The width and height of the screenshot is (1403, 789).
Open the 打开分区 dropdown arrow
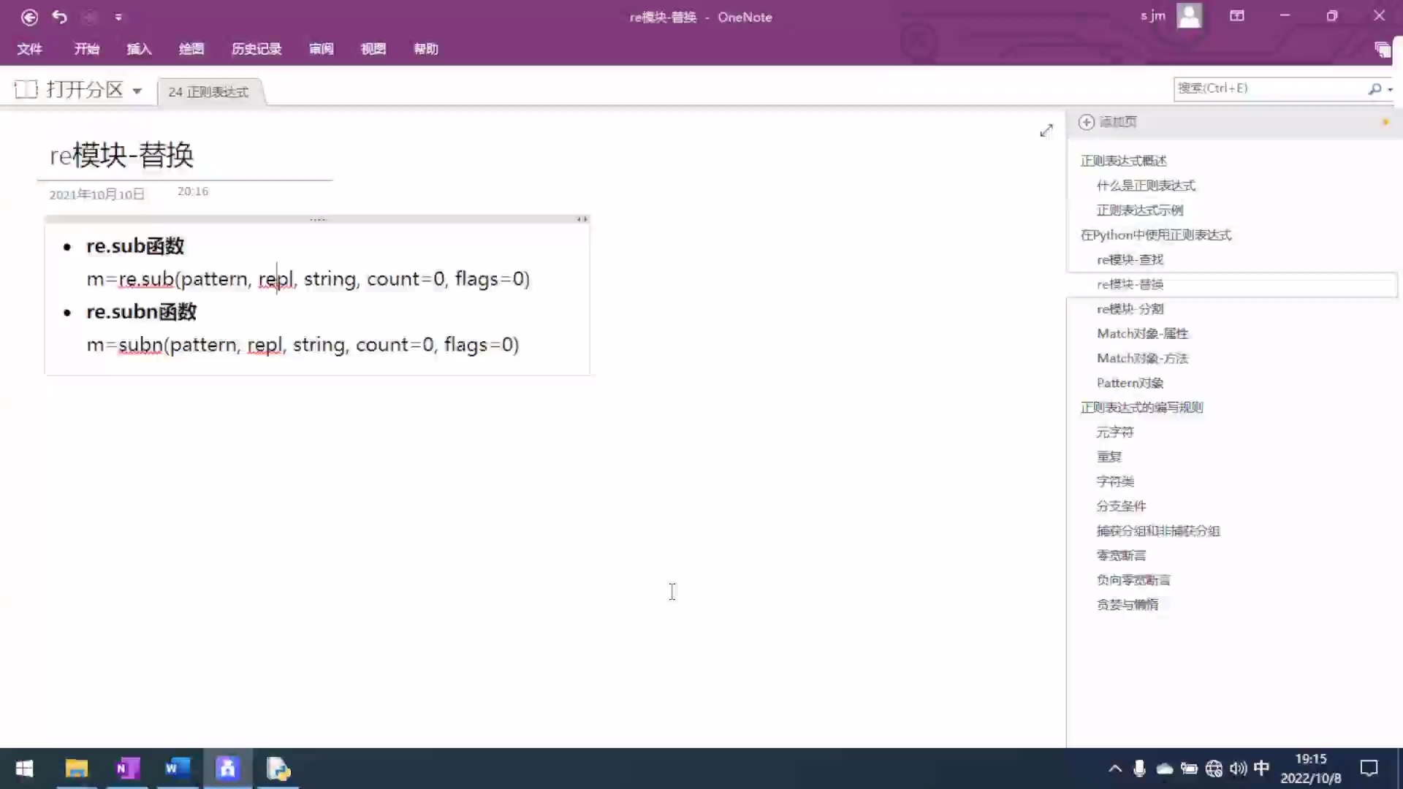[x=138, y=90]
